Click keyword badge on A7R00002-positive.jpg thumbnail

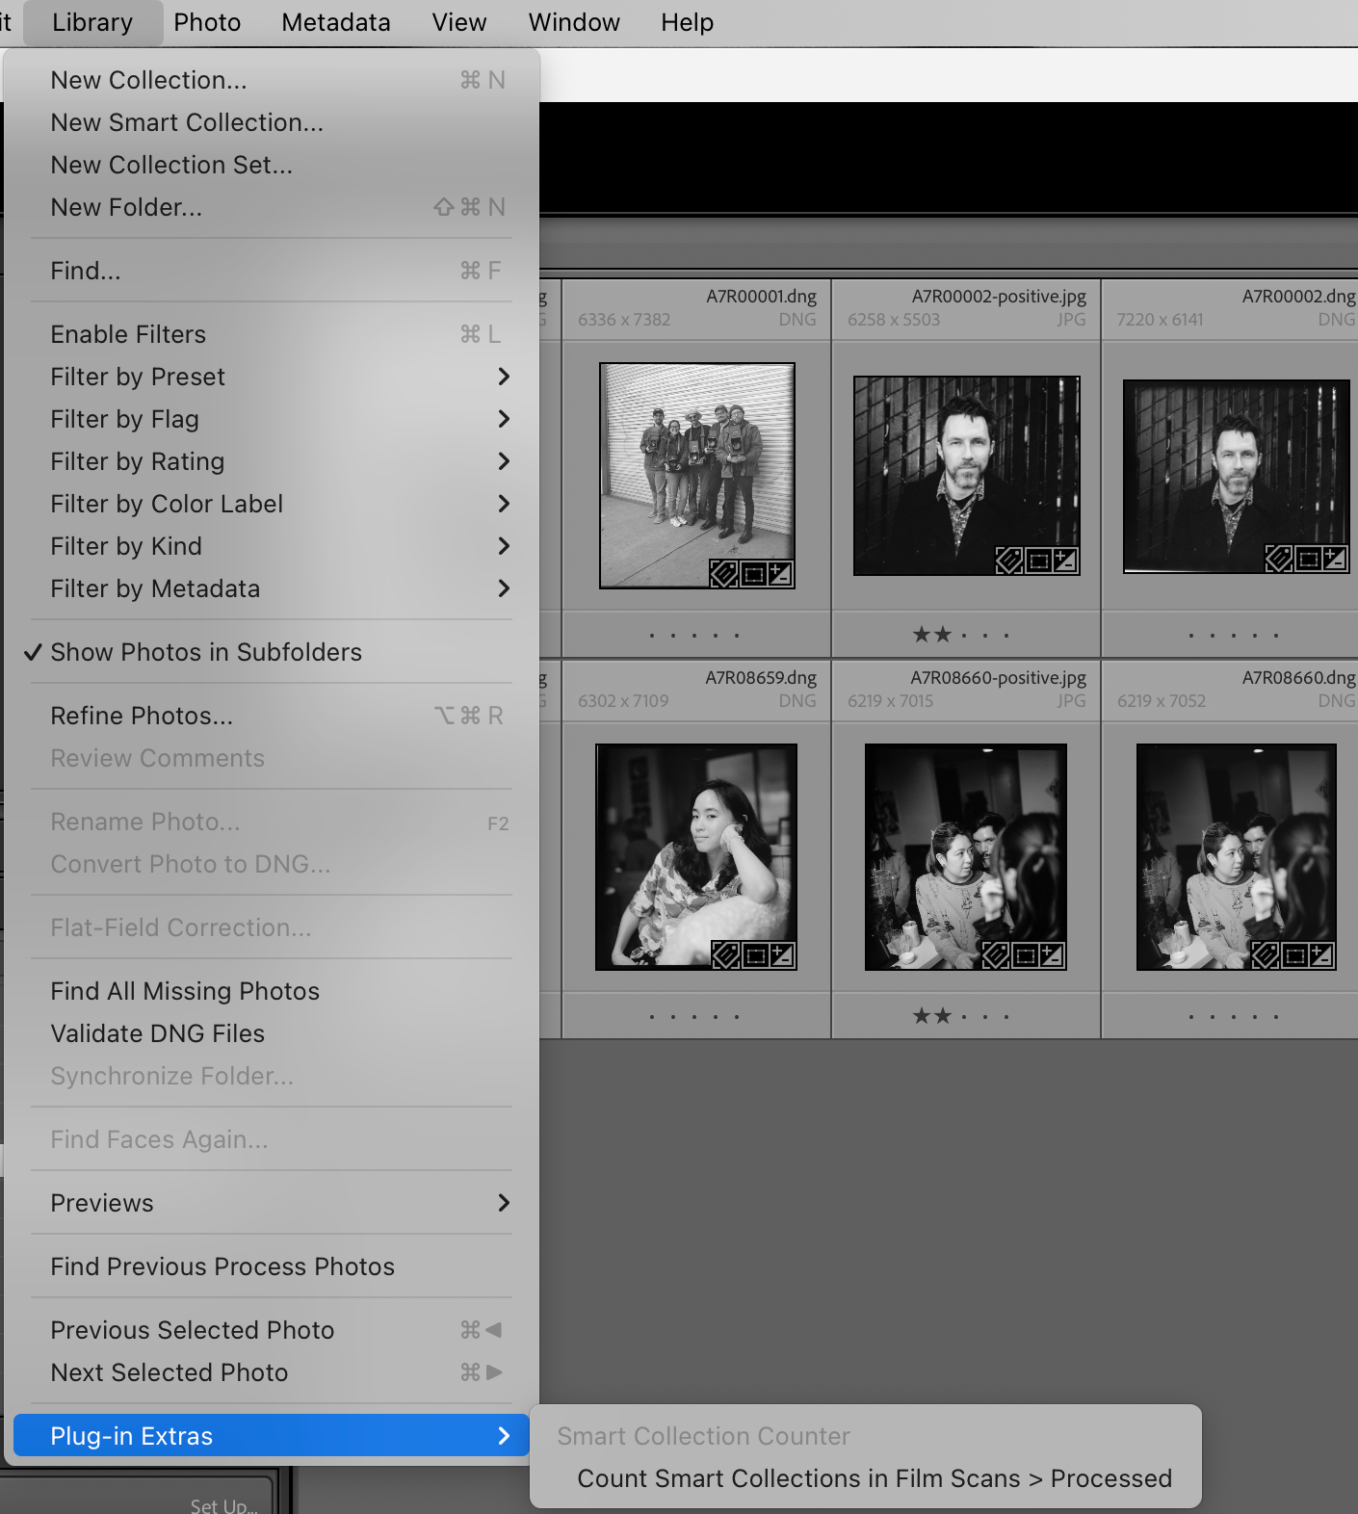point(1008,561)
